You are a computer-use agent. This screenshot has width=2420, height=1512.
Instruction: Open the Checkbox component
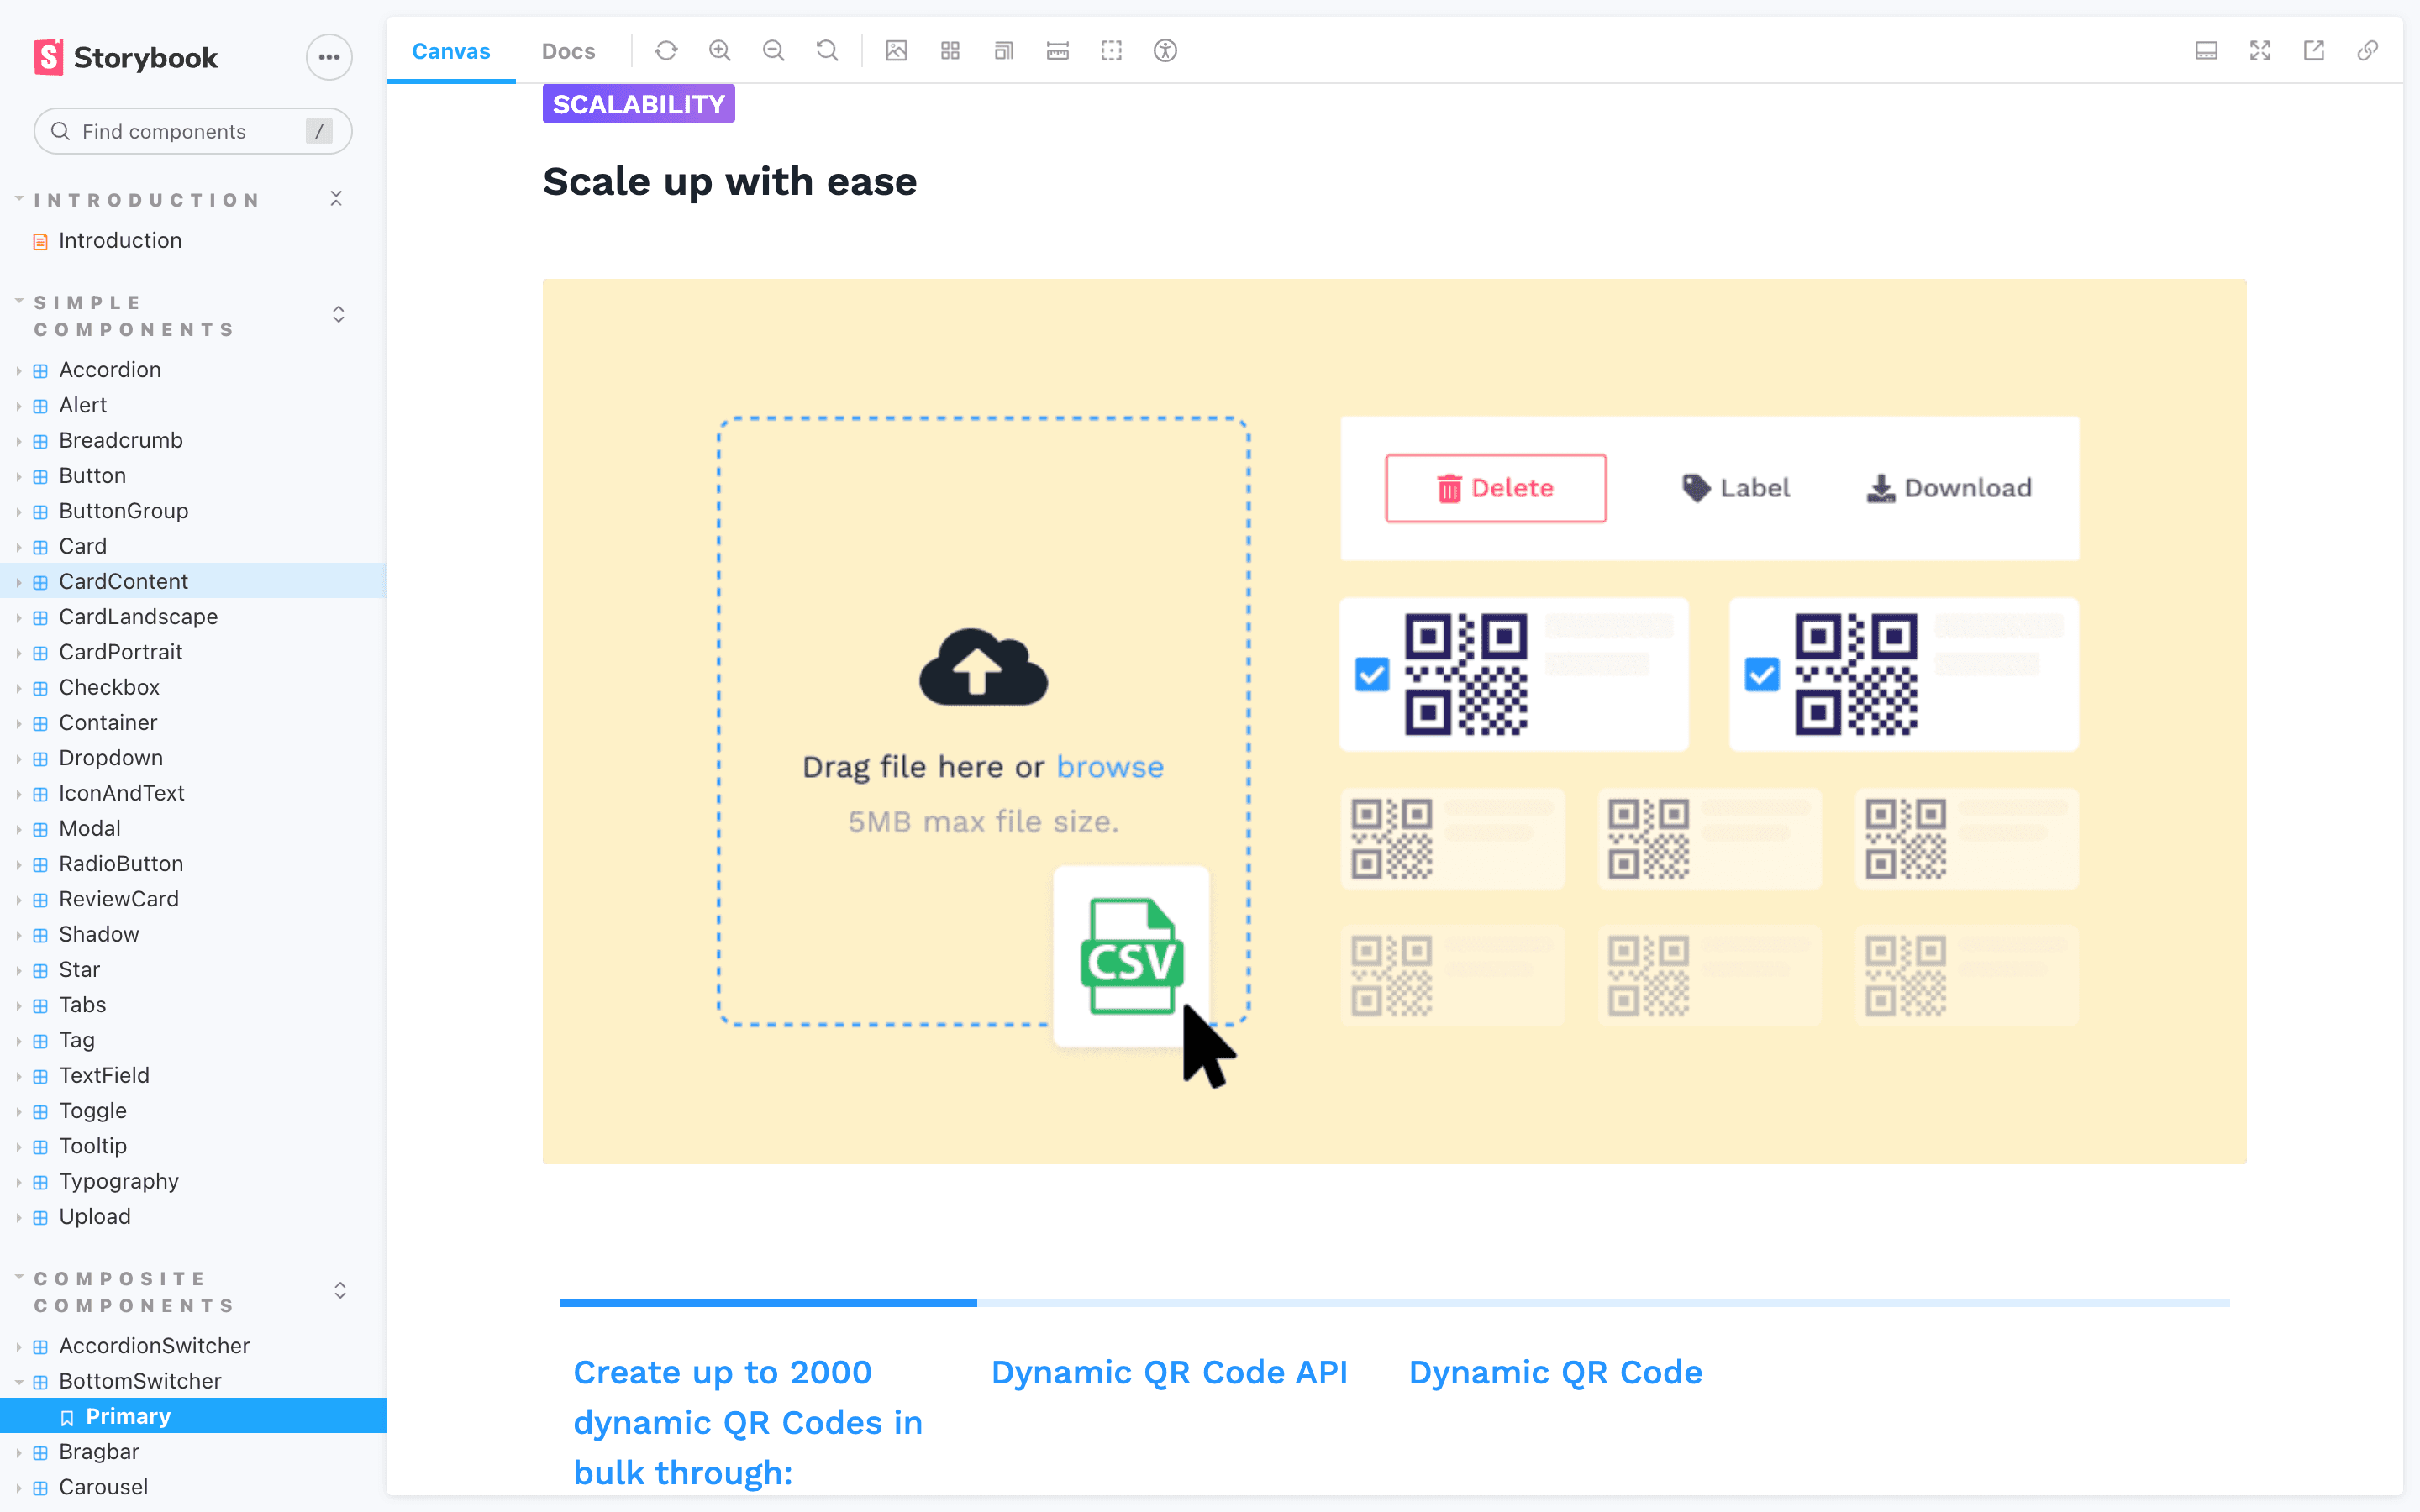109,687
